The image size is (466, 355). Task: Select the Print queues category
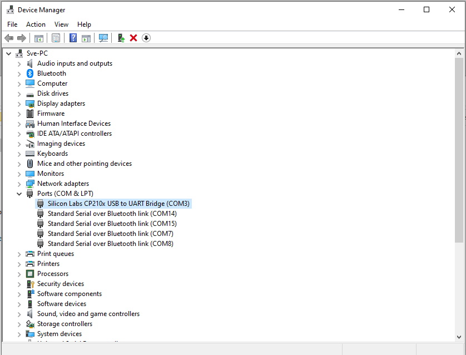pyautogui.click(x=55, y=254)
